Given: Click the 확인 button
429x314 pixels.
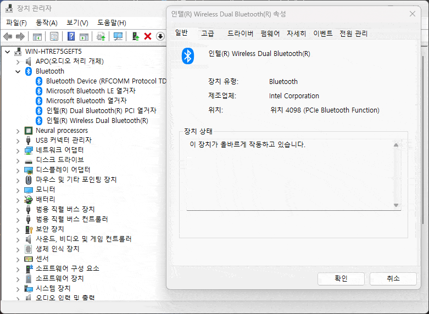Looking at the screenshot, I should click(341, 279).
